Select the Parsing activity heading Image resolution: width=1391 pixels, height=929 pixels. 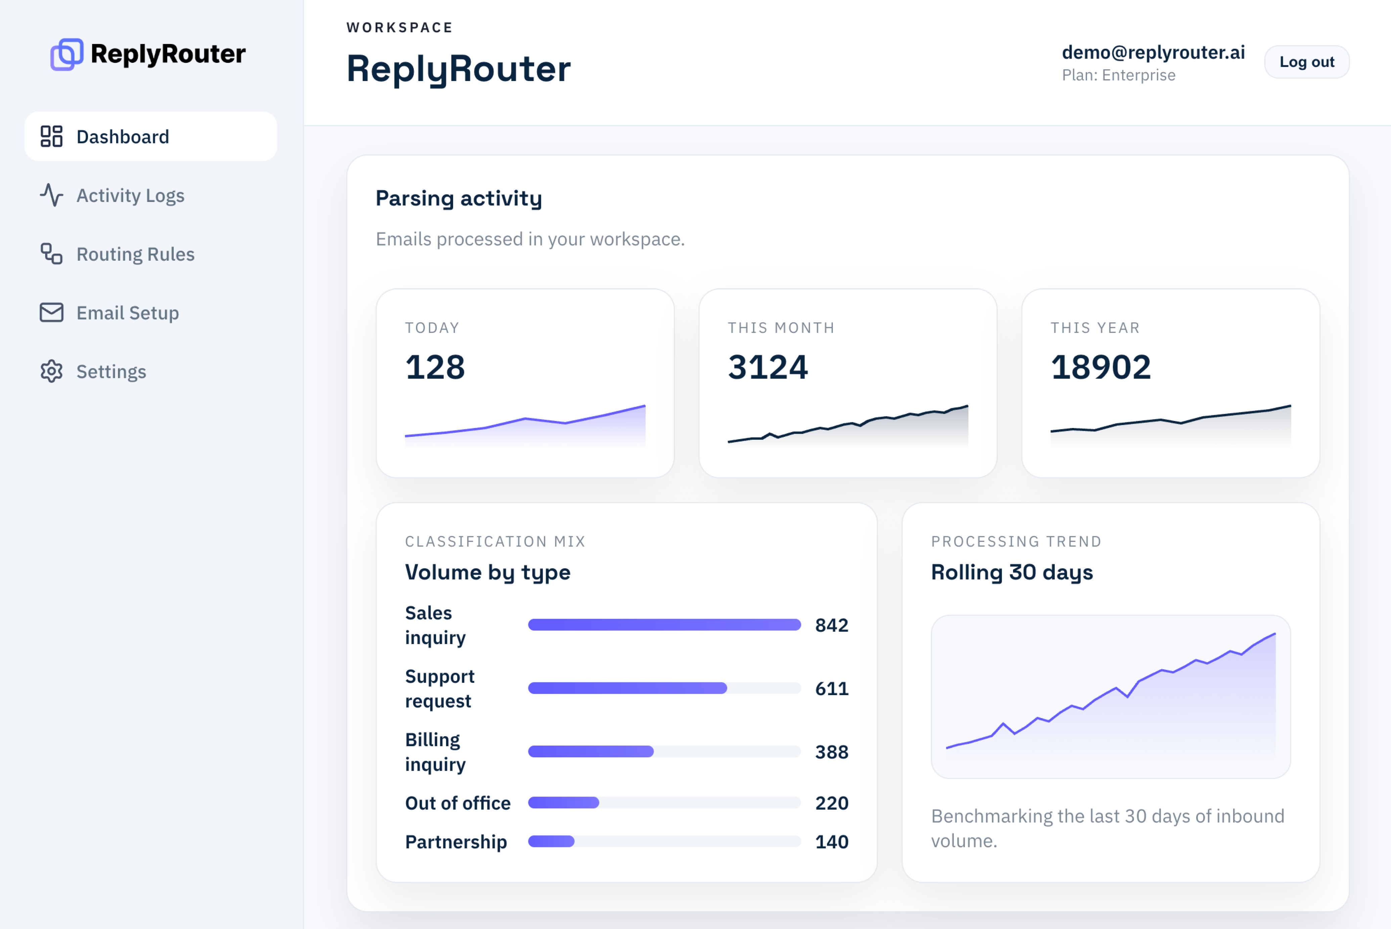click(459, 198)
